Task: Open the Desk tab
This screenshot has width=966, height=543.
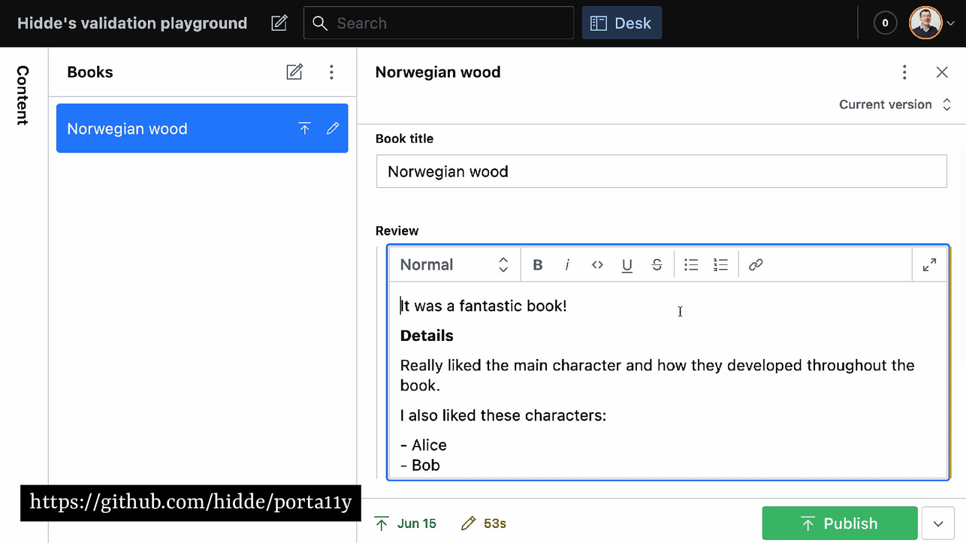Action: point(622,23)
